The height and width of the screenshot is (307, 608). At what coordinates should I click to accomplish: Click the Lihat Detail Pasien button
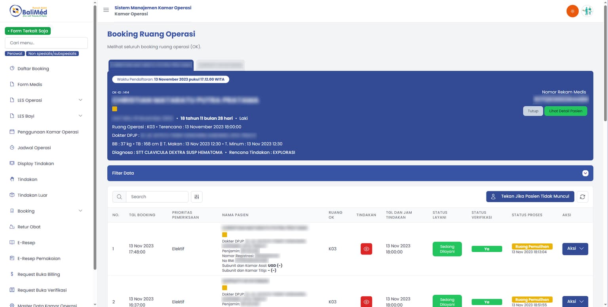click(x=565, y=111)
